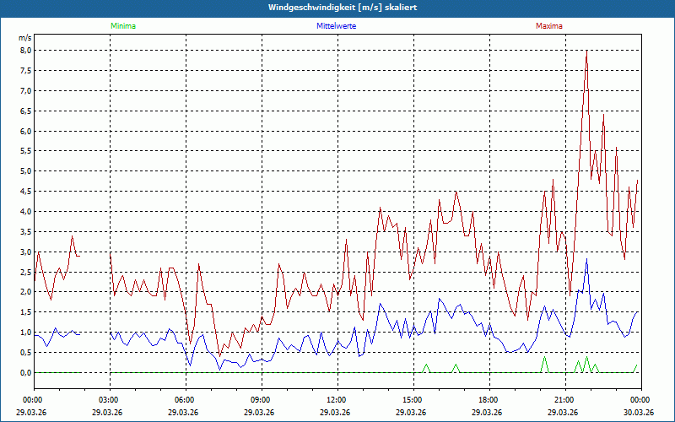The image size is (675, 422).
Task: Click the 0,0 y-axis value
Action: point(25,373)
